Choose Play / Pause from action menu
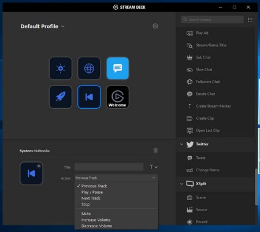 coord(92,192)
